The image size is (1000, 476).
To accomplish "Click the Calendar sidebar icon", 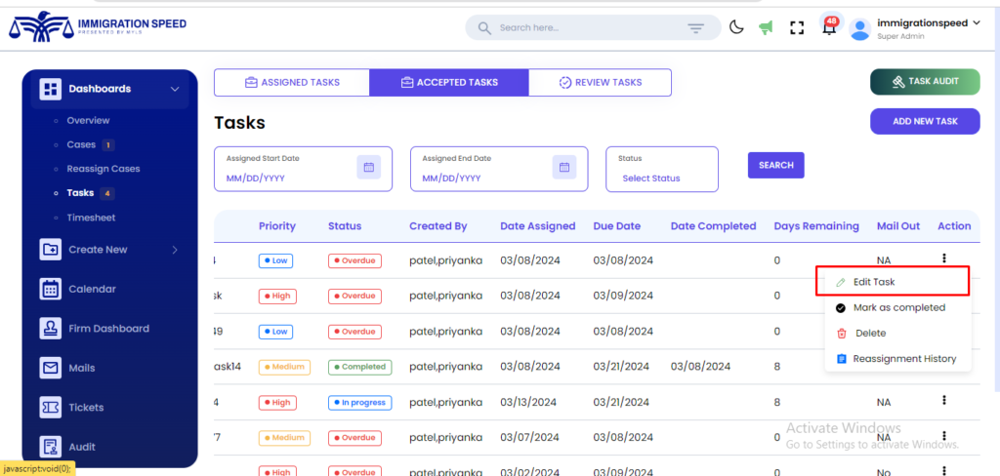I will 51,290.
